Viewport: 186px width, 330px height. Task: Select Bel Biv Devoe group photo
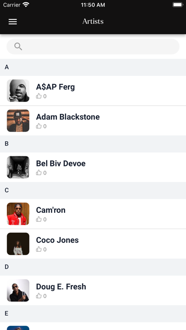[18, 167]
